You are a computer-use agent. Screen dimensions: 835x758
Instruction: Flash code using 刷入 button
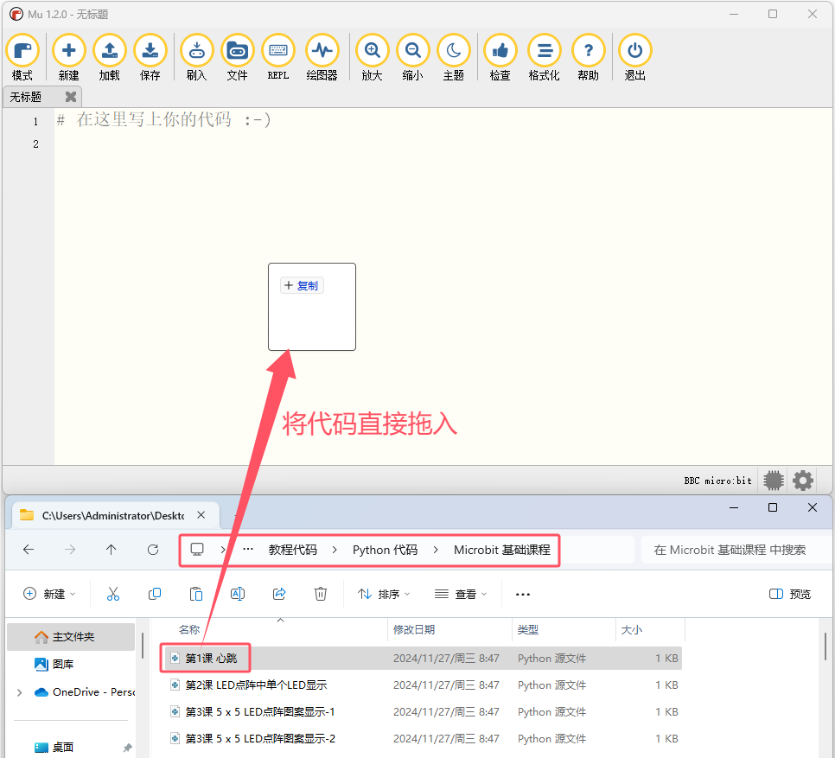point(196,57)
